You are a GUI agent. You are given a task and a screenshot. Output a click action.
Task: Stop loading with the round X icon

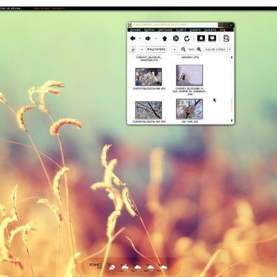click(x=176, y=38)
